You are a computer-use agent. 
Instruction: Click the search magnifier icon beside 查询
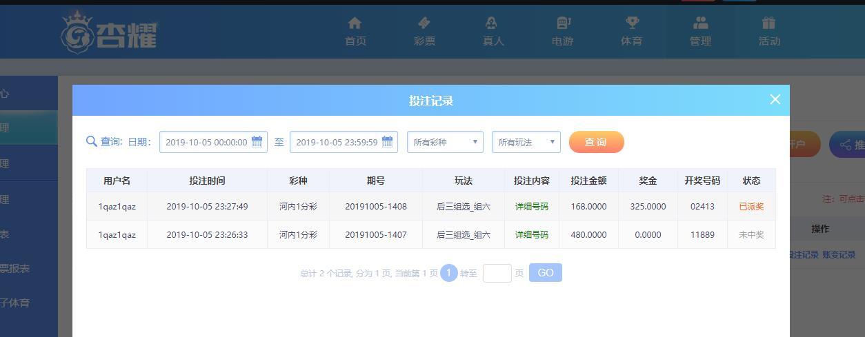[91, 141]
